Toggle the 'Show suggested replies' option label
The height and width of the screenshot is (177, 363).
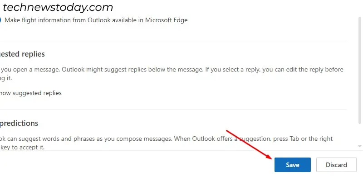point(30,93)
